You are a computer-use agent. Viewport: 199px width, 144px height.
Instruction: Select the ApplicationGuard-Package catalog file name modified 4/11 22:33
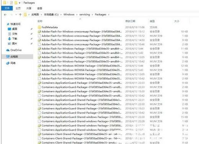(82, 83)
